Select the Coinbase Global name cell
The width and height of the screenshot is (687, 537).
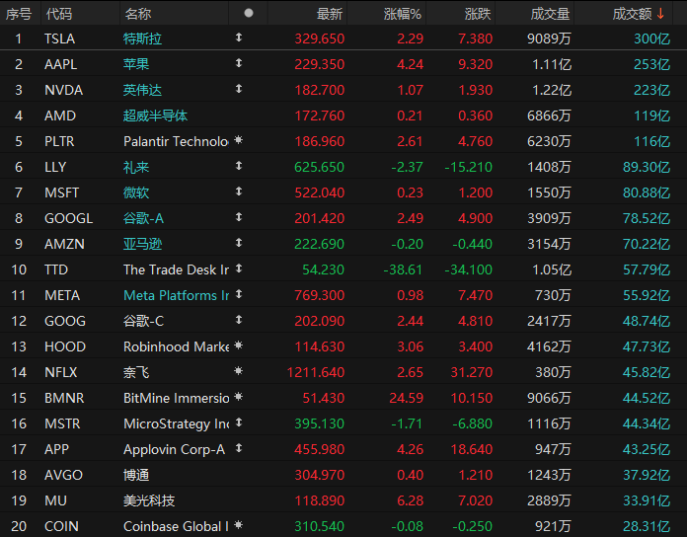click(176, 526)
